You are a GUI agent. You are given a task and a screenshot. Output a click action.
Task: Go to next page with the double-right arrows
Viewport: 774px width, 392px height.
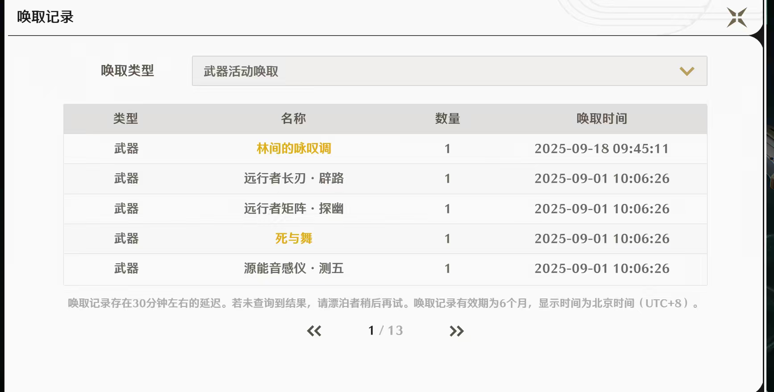pyautogui.click(x=456, y=331)
